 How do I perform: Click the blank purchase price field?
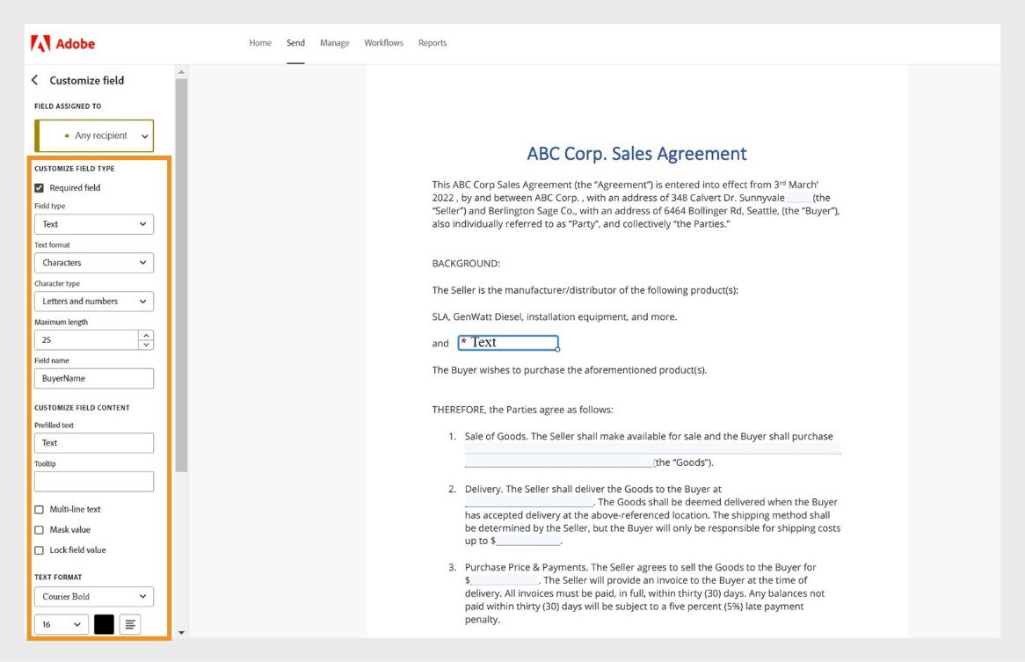click(x=505, y=580)
